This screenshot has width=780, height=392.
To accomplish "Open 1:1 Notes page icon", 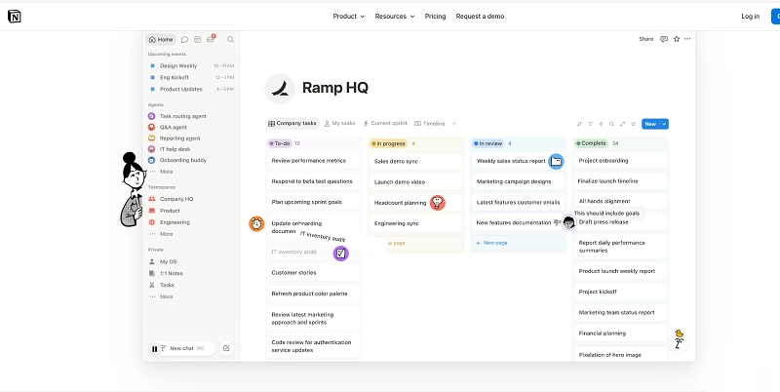I will pyautogui.click(x=152, y=273).
